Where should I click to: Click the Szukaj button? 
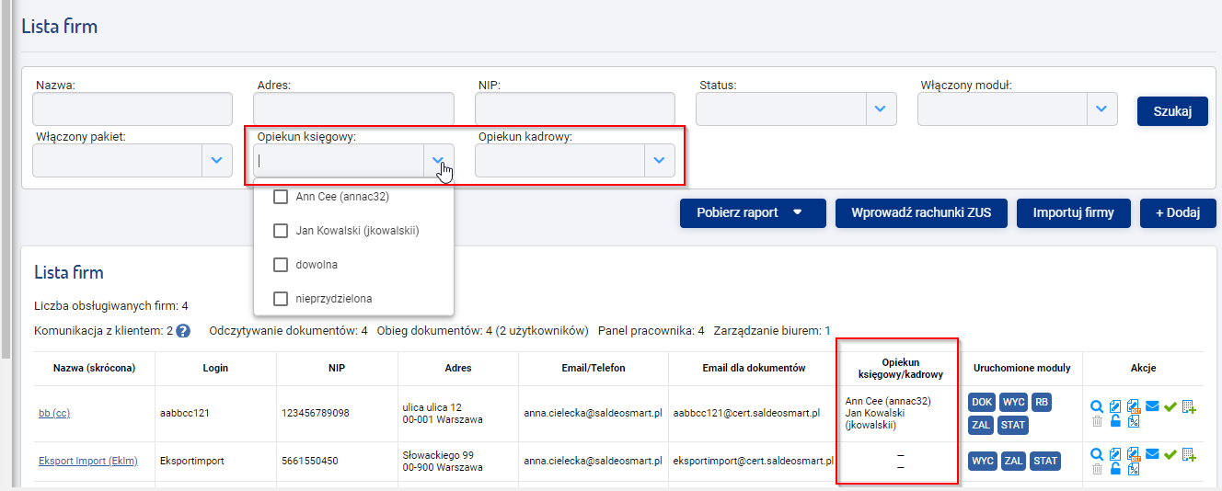[x=1172, y=111]
